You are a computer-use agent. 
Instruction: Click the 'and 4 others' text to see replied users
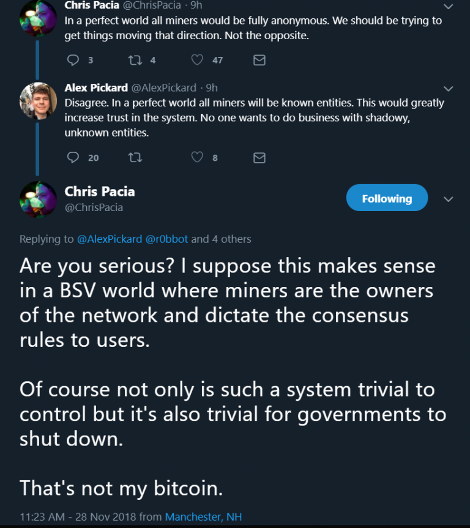(222, 239)
